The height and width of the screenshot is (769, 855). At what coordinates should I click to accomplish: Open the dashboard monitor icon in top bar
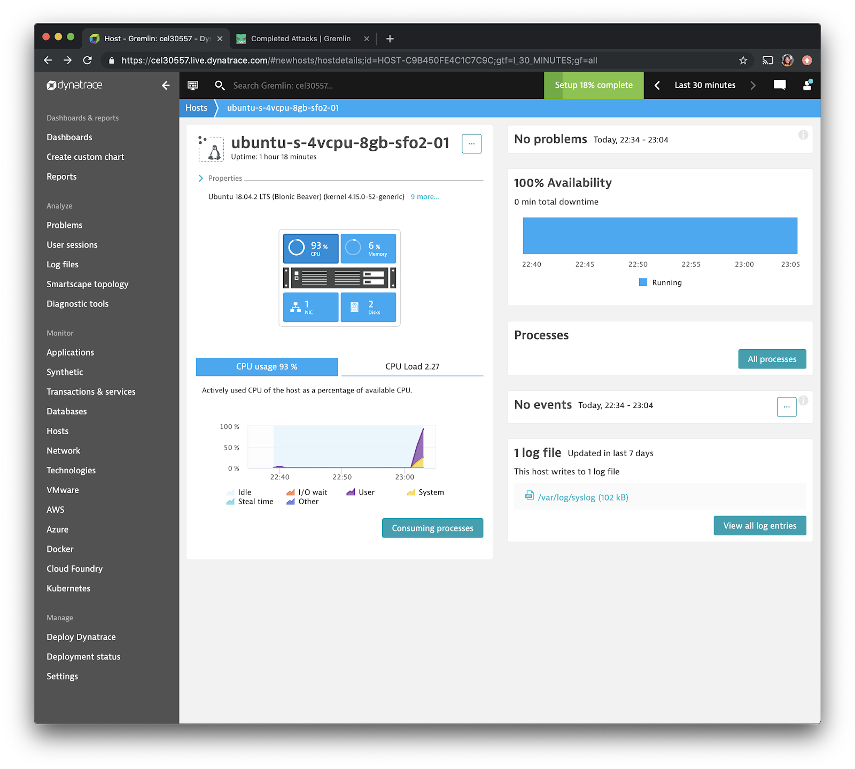pyautogui.click(x=193, y=86)
